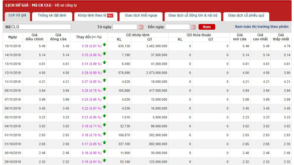Open 'Xem toàn thị trường theo phiên' link
Viewport: 294px width, 165px height.
pyautogui.click(x=262, y=27)
